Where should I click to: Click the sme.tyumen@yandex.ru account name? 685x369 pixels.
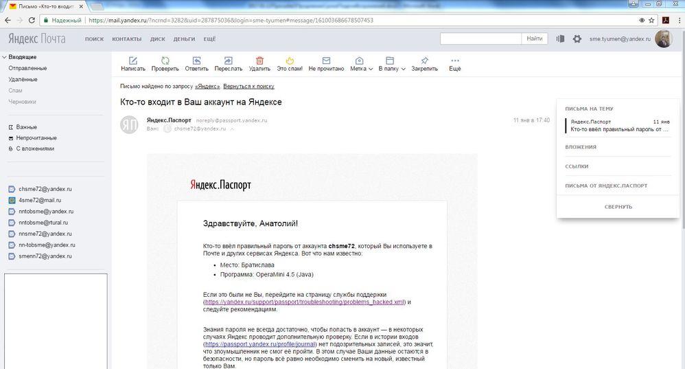(620, 39)
